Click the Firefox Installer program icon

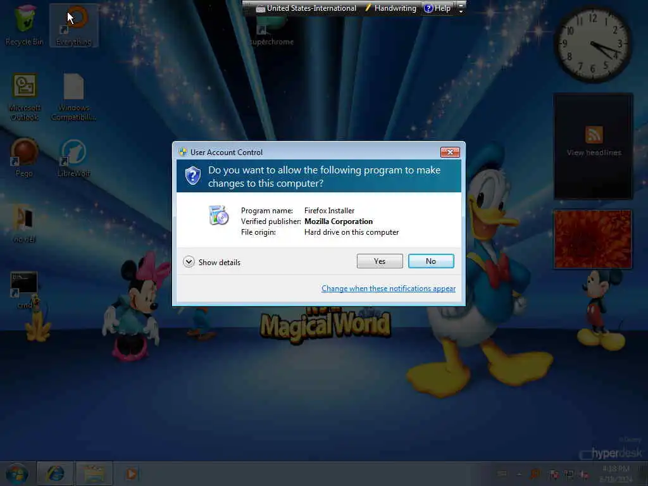(x=218, y=215)
